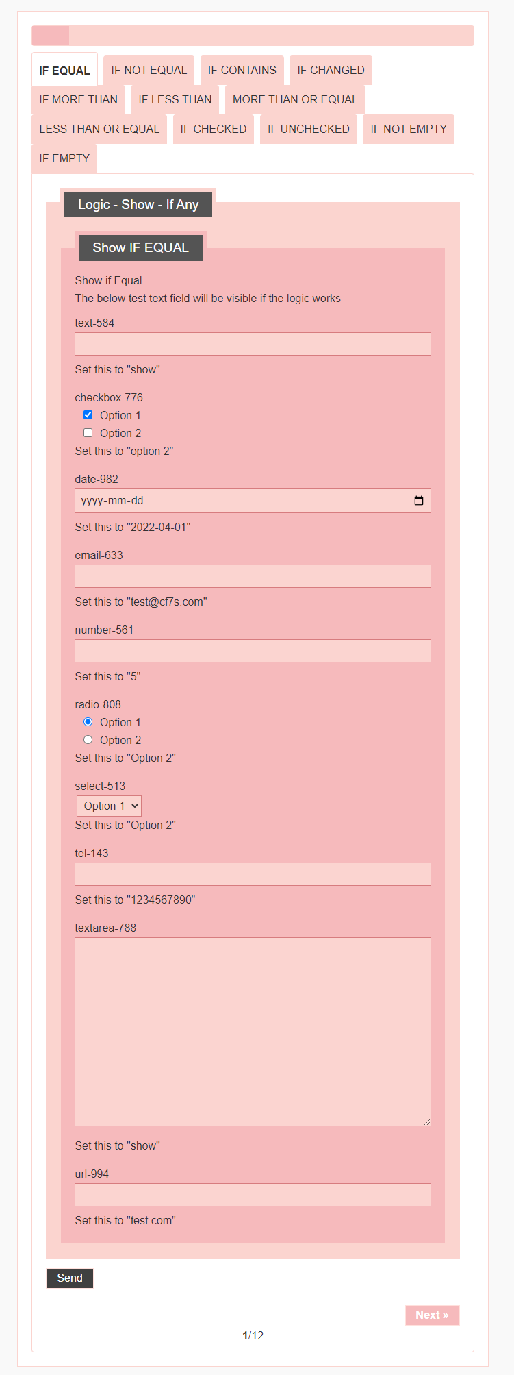Switch to the IF NOT EQUAL tab
This screenshot has height=1375, width=514.
[149, 71]
